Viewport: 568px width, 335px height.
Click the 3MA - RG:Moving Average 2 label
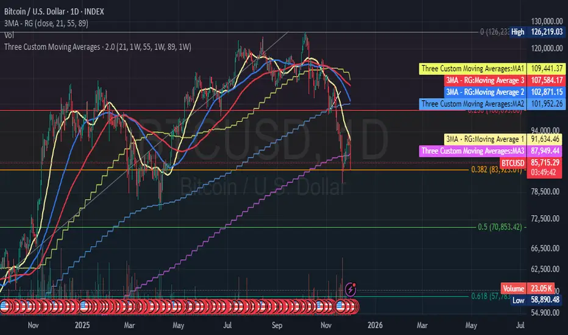pyautogui.click(x=485, y=92)
